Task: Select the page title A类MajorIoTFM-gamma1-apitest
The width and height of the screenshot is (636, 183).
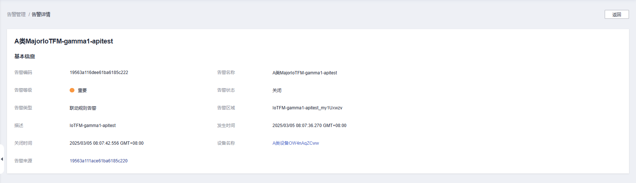Action: pyautogui.click(x=64, y=41)
